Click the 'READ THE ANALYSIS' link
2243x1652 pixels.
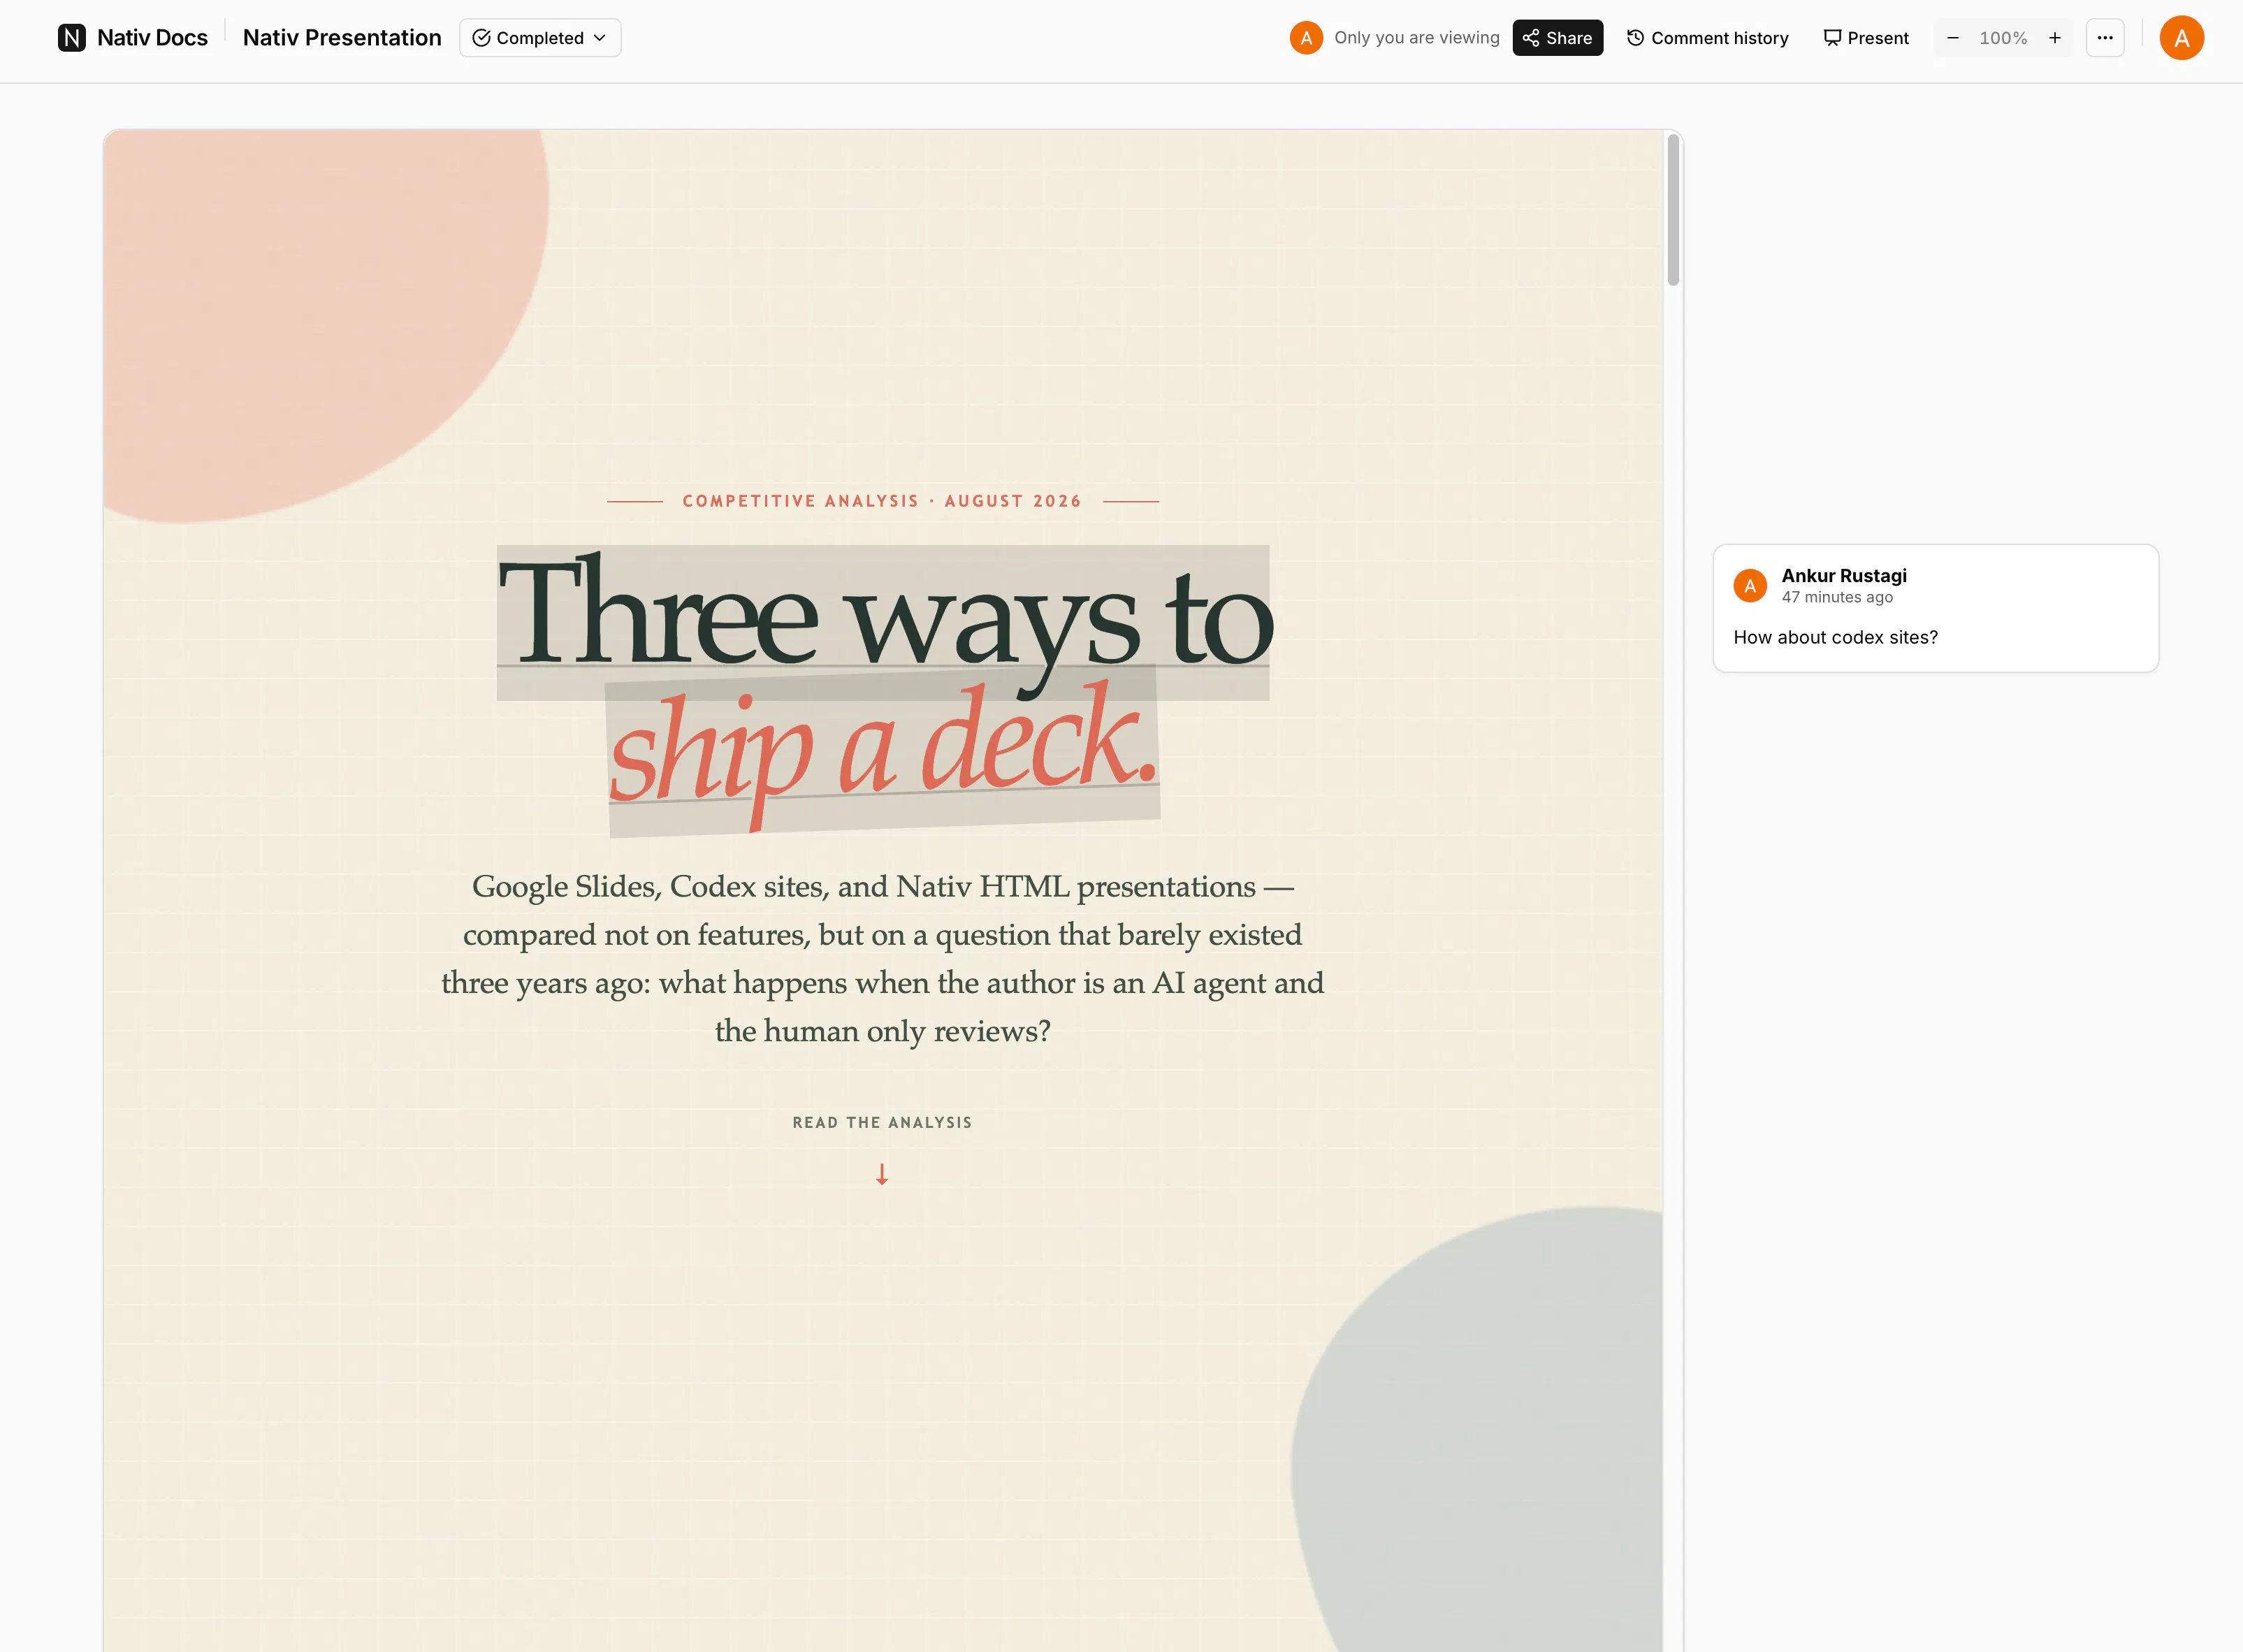click(882, 1122)
